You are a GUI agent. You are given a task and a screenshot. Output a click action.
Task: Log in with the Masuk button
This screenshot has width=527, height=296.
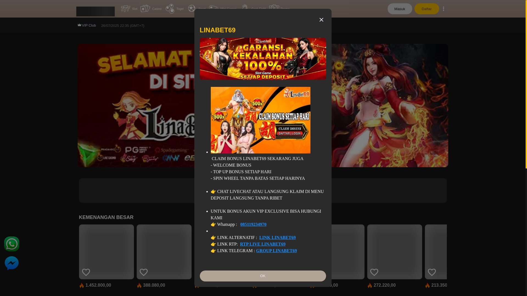(x=400, y=9)
